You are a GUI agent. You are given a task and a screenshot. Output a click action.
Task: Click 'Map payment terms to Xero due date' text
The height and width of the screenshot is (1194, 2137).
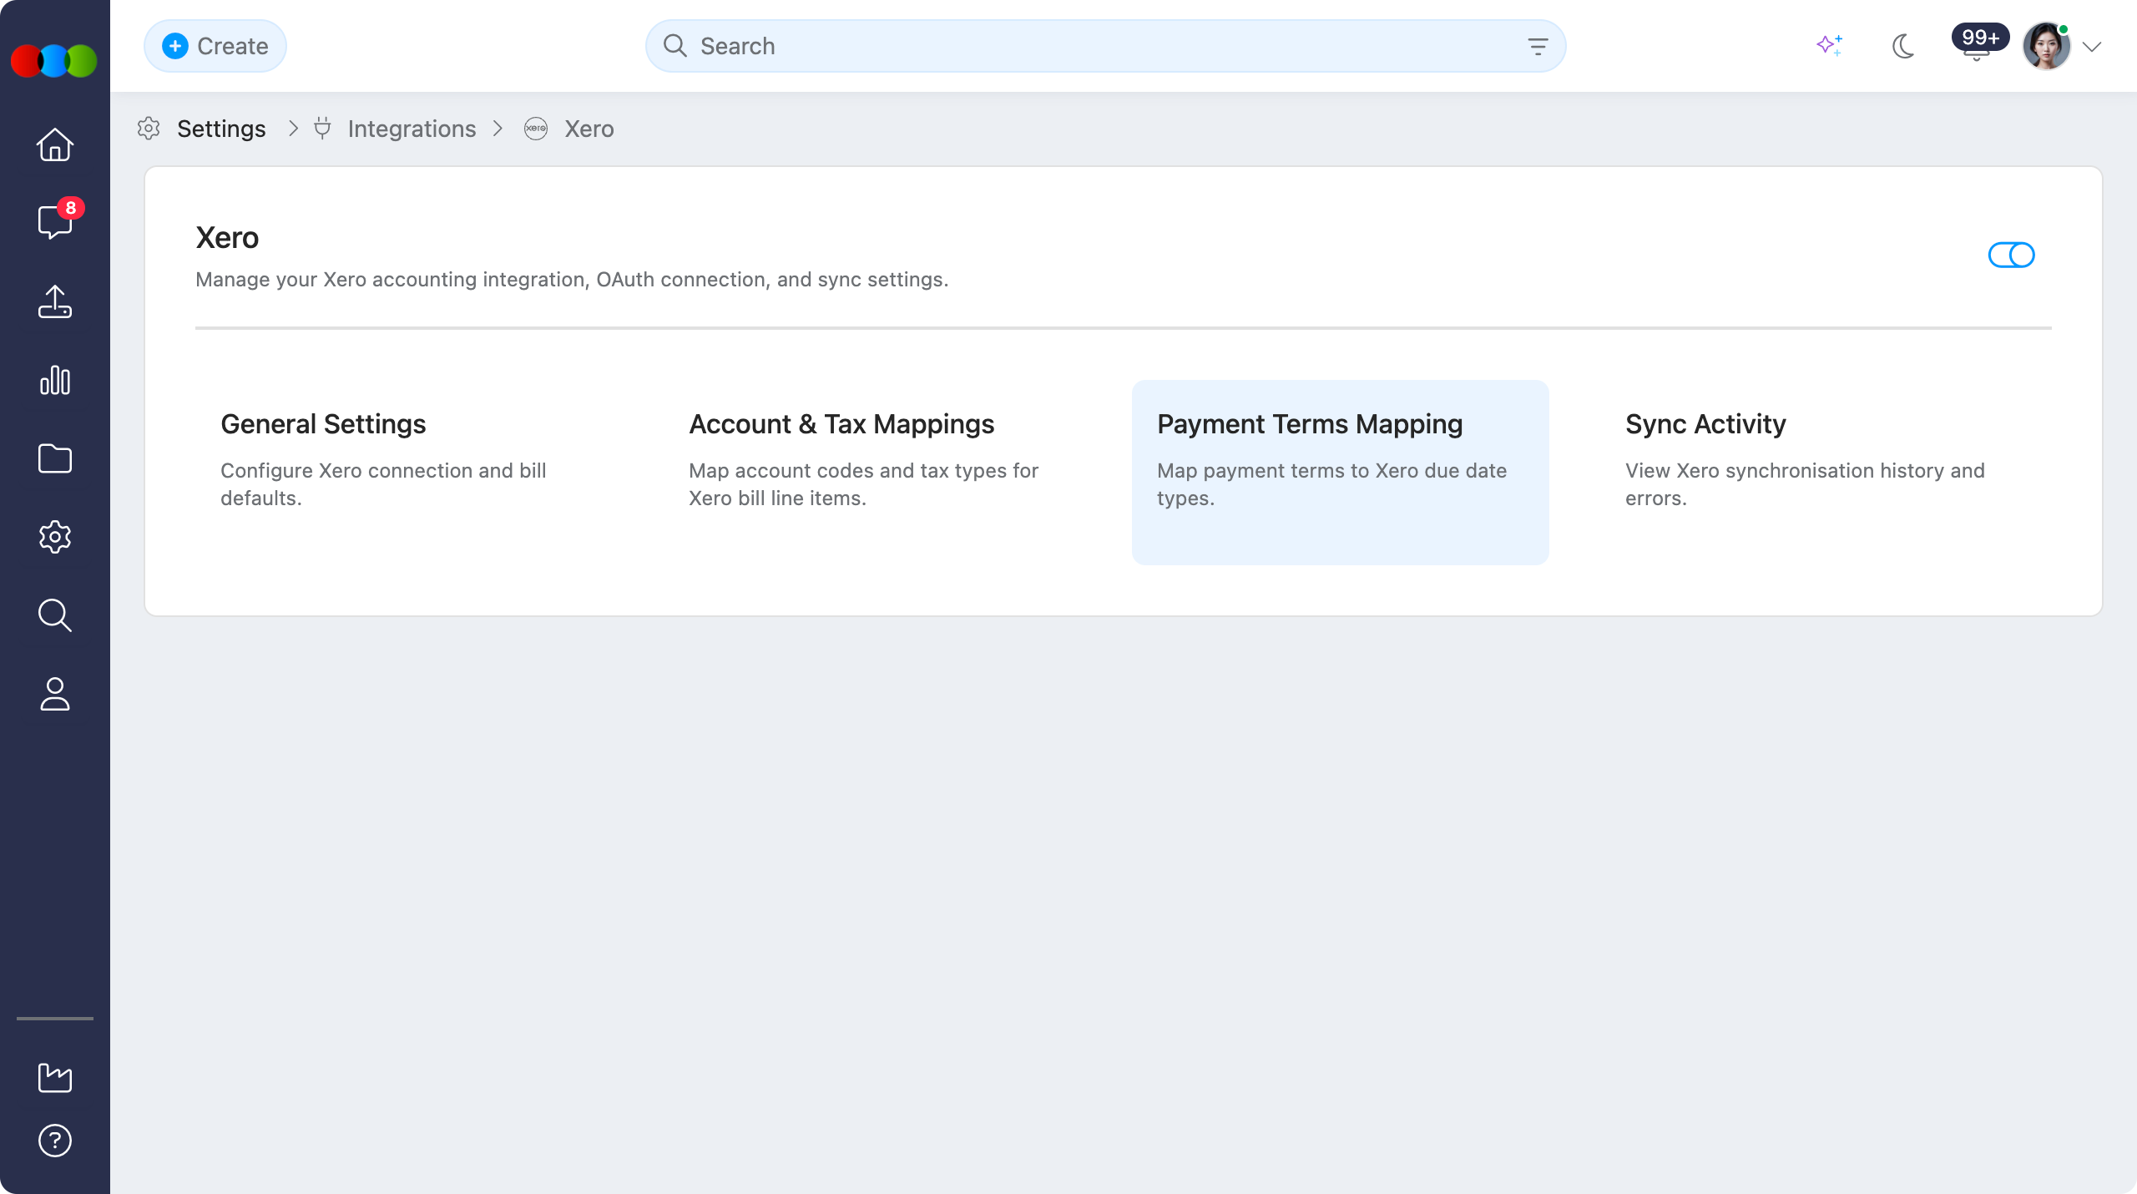click(x=1331, y=484)
